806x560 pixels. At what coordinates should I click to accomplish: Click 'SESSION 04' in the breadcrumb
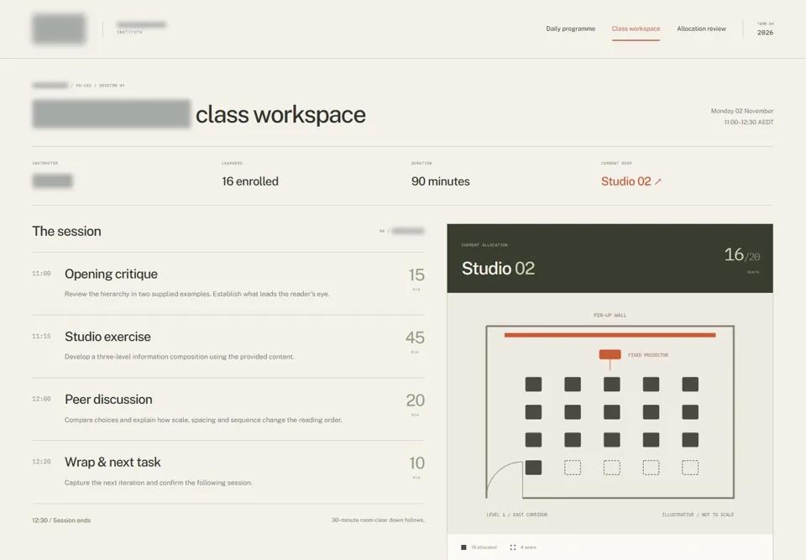pos(112,86)
